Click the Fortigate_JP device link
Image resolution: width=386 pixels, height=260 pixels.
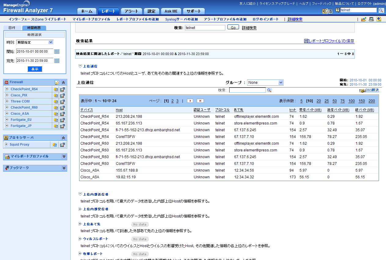pos(21,126)
